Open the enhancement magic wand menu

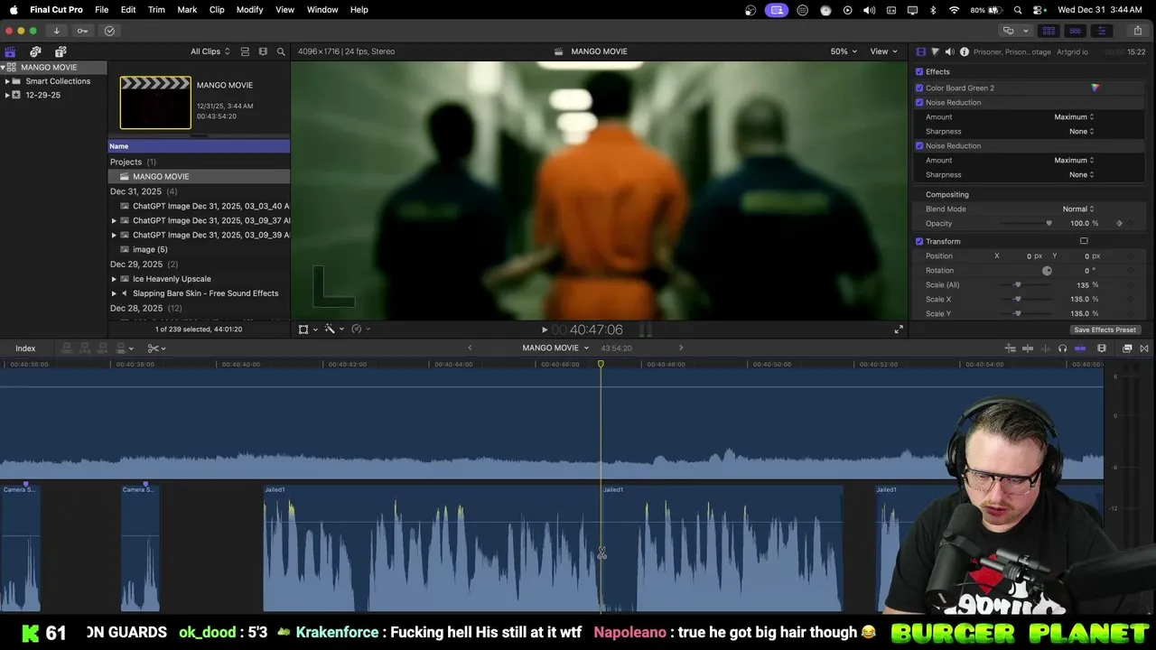click(x=332, y=330)
